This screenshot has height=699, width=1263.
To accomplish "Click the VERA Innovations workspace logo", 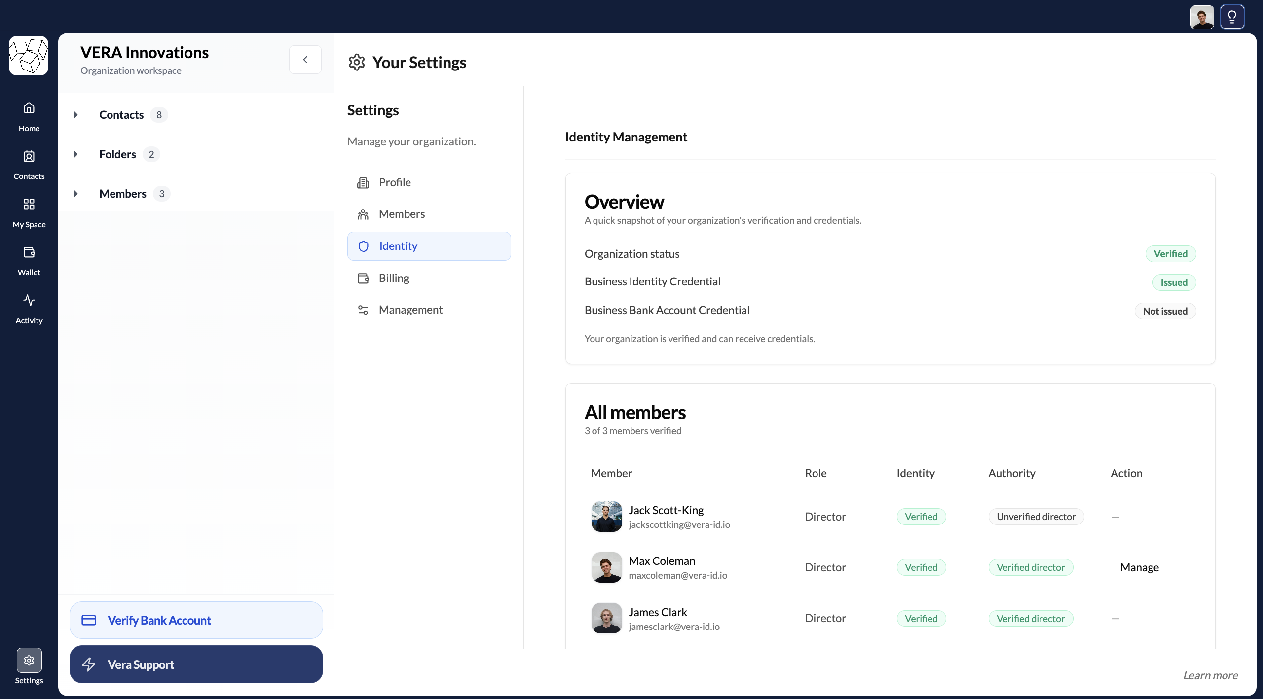I will (28, 56).
